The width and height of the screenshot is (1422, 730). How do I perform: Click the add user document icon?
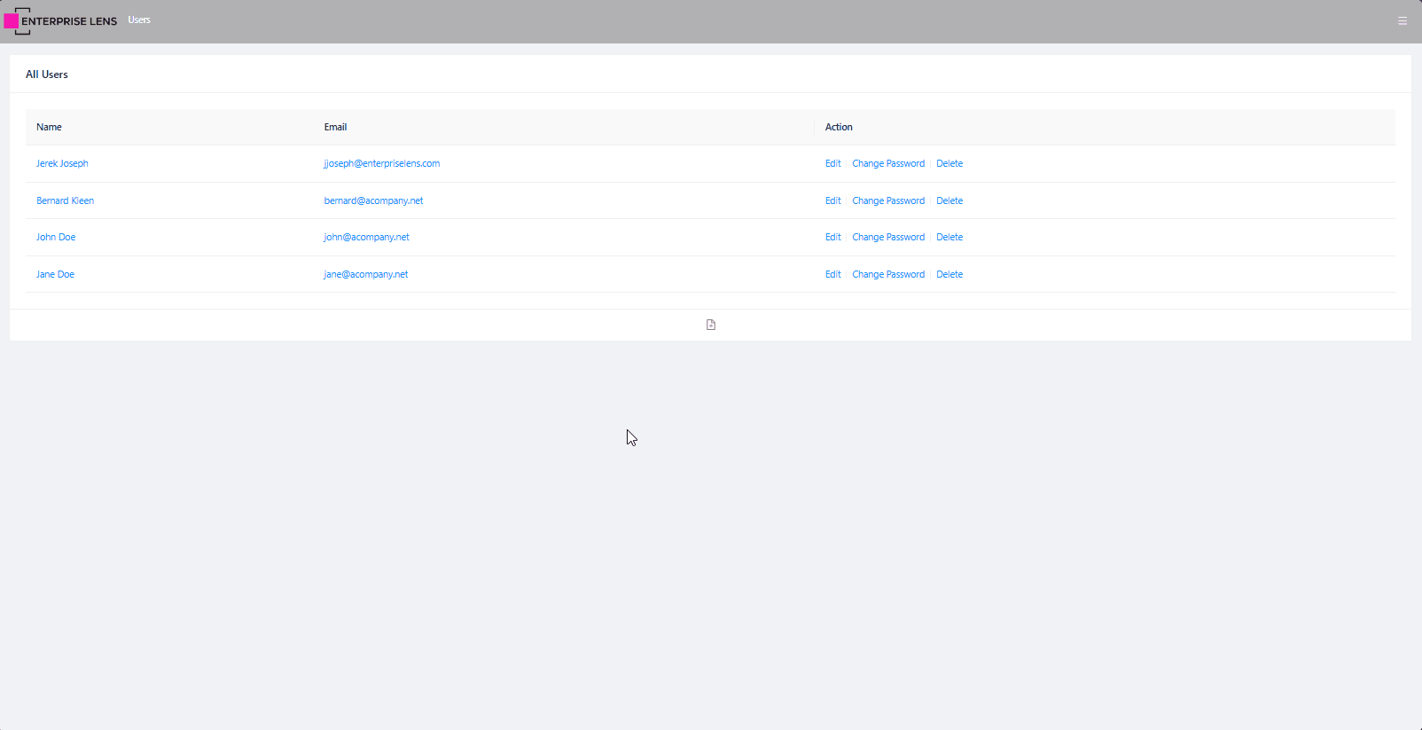711,325
